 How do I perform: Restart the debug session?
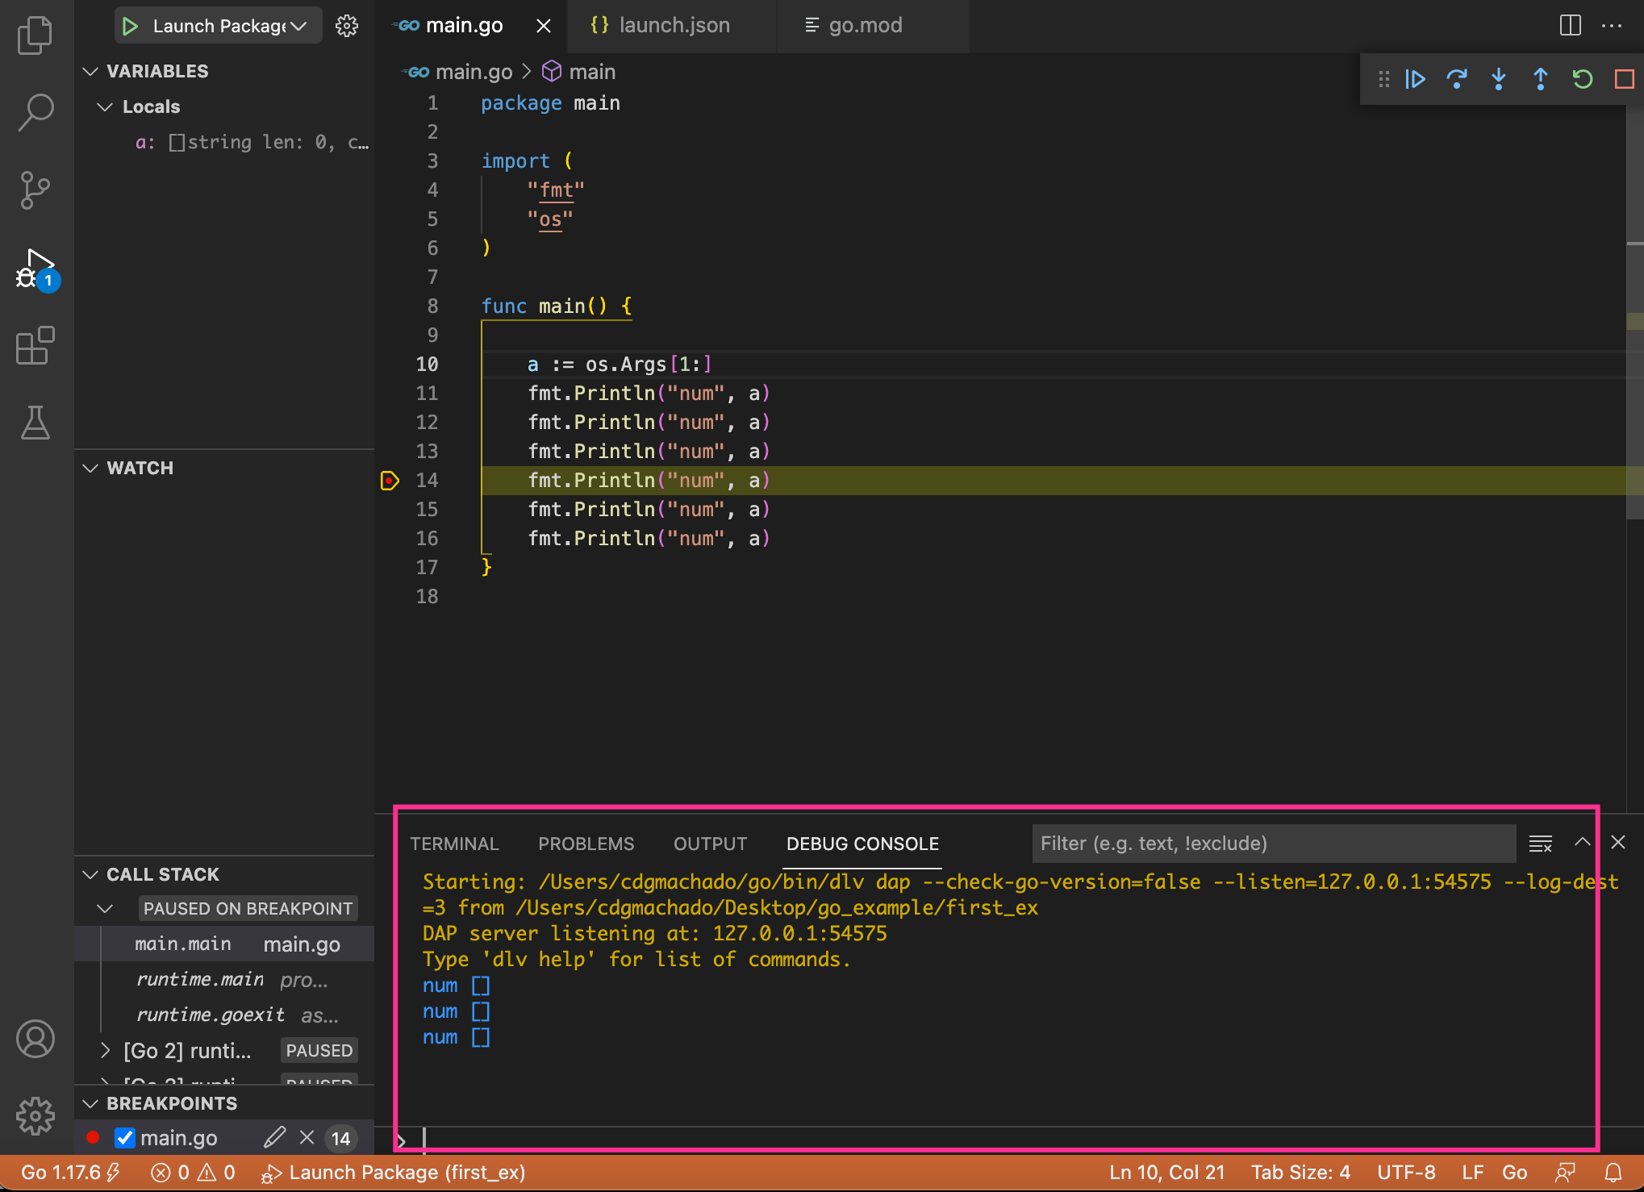pos(1583,79)
